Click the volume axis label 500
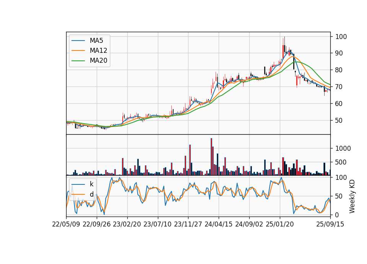 click(341, 162)
